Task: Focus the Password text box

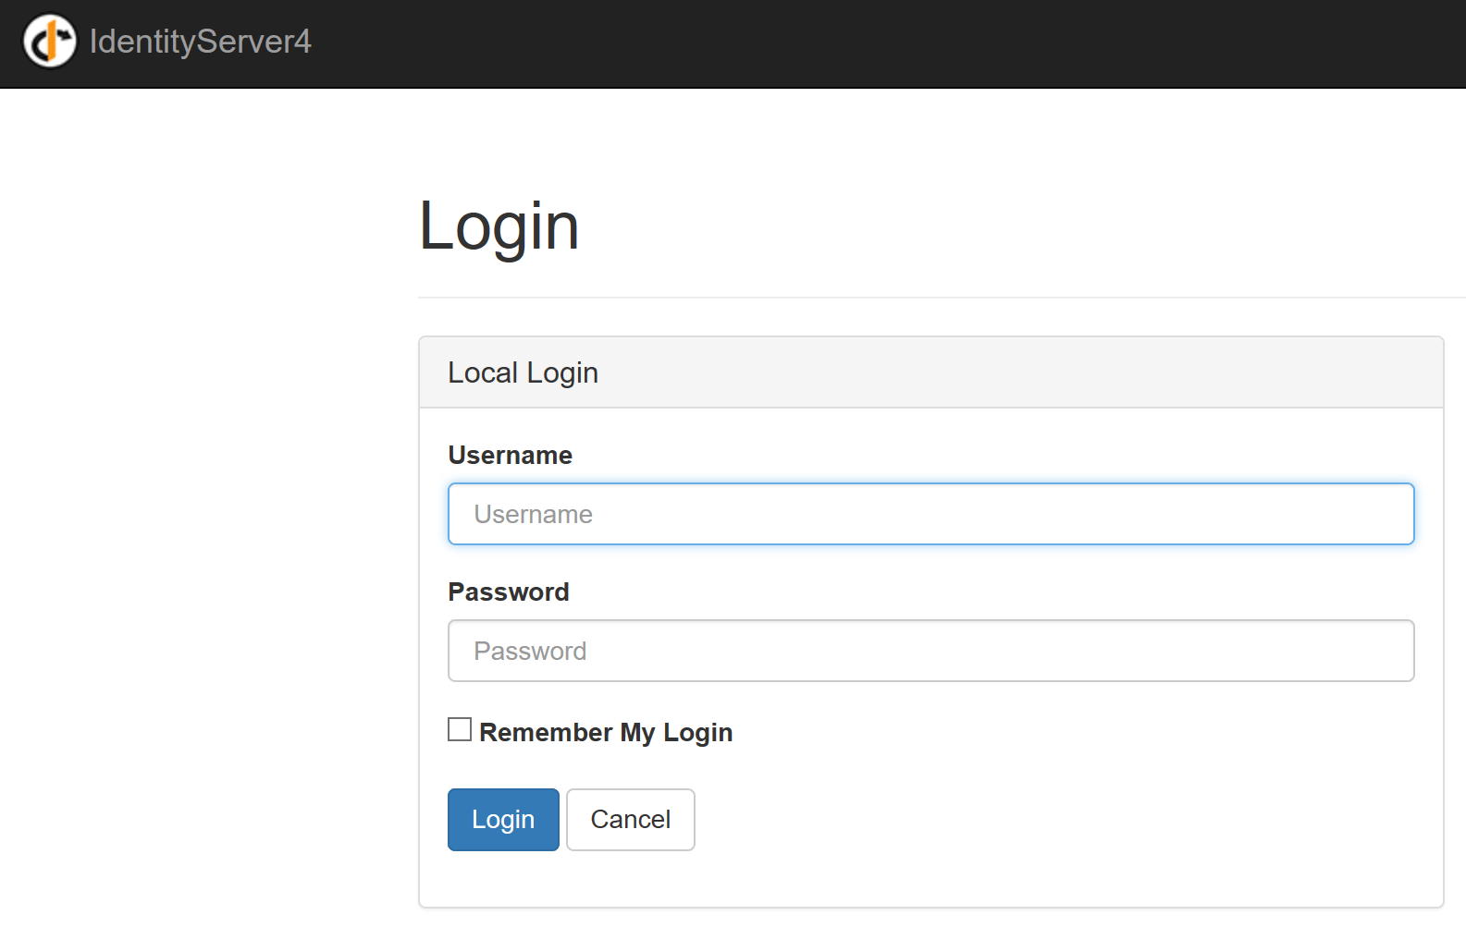Action: [930, 651]
